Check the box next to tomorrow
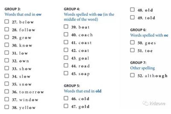The image size is (171, 114). coord(7,91)
